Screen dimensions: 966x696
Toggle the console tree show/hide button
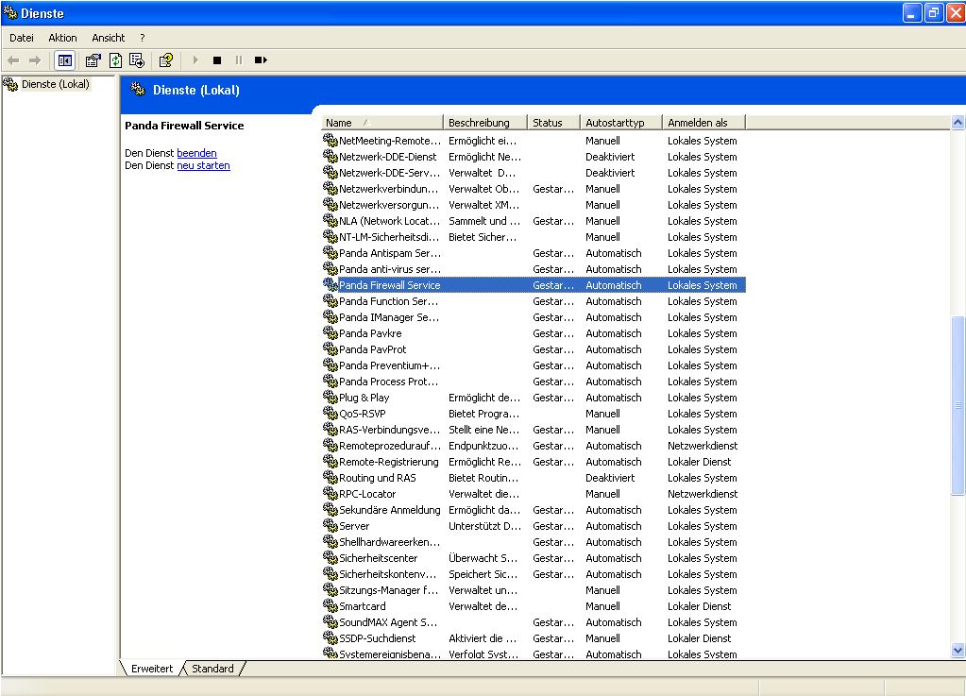[65, 60]
